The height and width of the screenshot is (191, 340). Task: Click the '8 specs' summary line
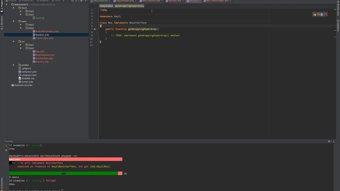(x=14, y=177)
